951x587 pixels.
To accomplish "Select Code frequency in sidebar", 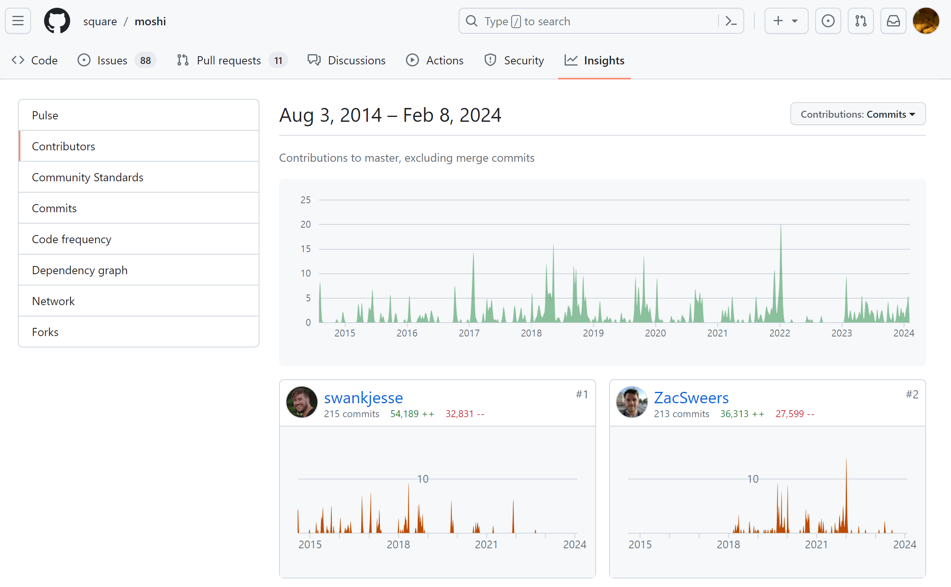I will click(71, 239).
